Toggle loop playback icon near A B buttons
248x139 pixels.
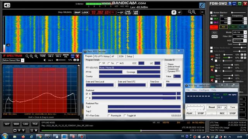click(15, 131)
